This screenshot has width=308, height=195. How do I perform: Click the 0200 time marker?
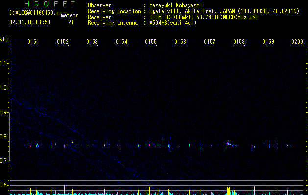click(x=297, y=42)
